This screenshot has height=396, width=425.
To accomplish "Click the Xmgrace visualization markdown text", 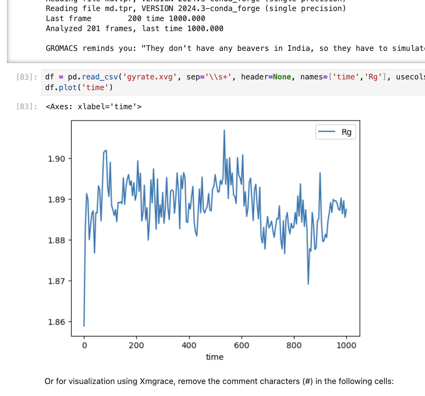I will point(219,381).
